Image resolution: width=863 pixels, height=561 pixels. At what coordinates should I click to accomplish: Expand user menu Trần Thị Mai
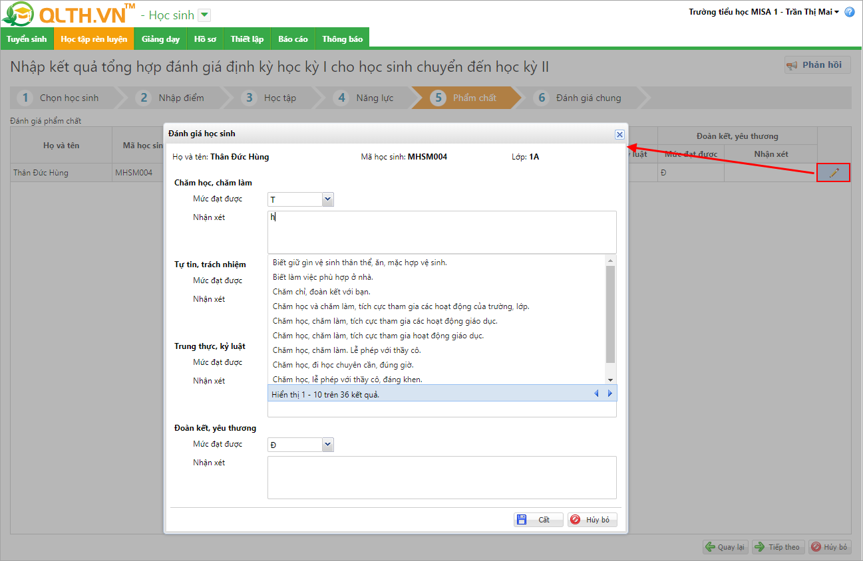click(764, 12)
